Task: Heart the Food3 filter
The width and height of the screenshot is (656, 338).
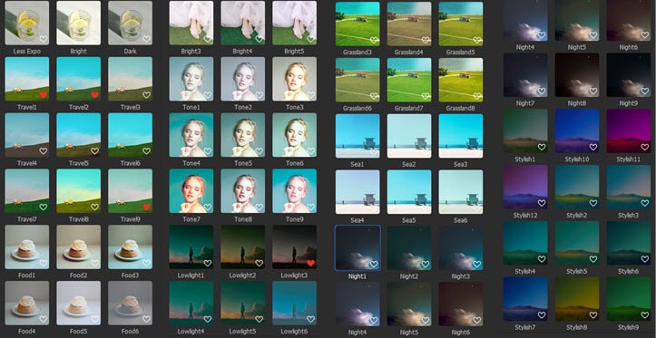Action: pos(146,263)
